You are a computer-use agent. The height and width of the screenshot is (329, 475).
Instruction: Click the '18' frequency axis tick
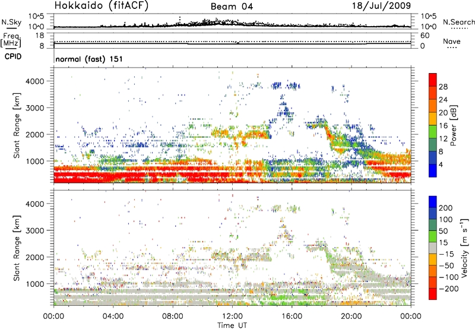(x=40, y=36)
